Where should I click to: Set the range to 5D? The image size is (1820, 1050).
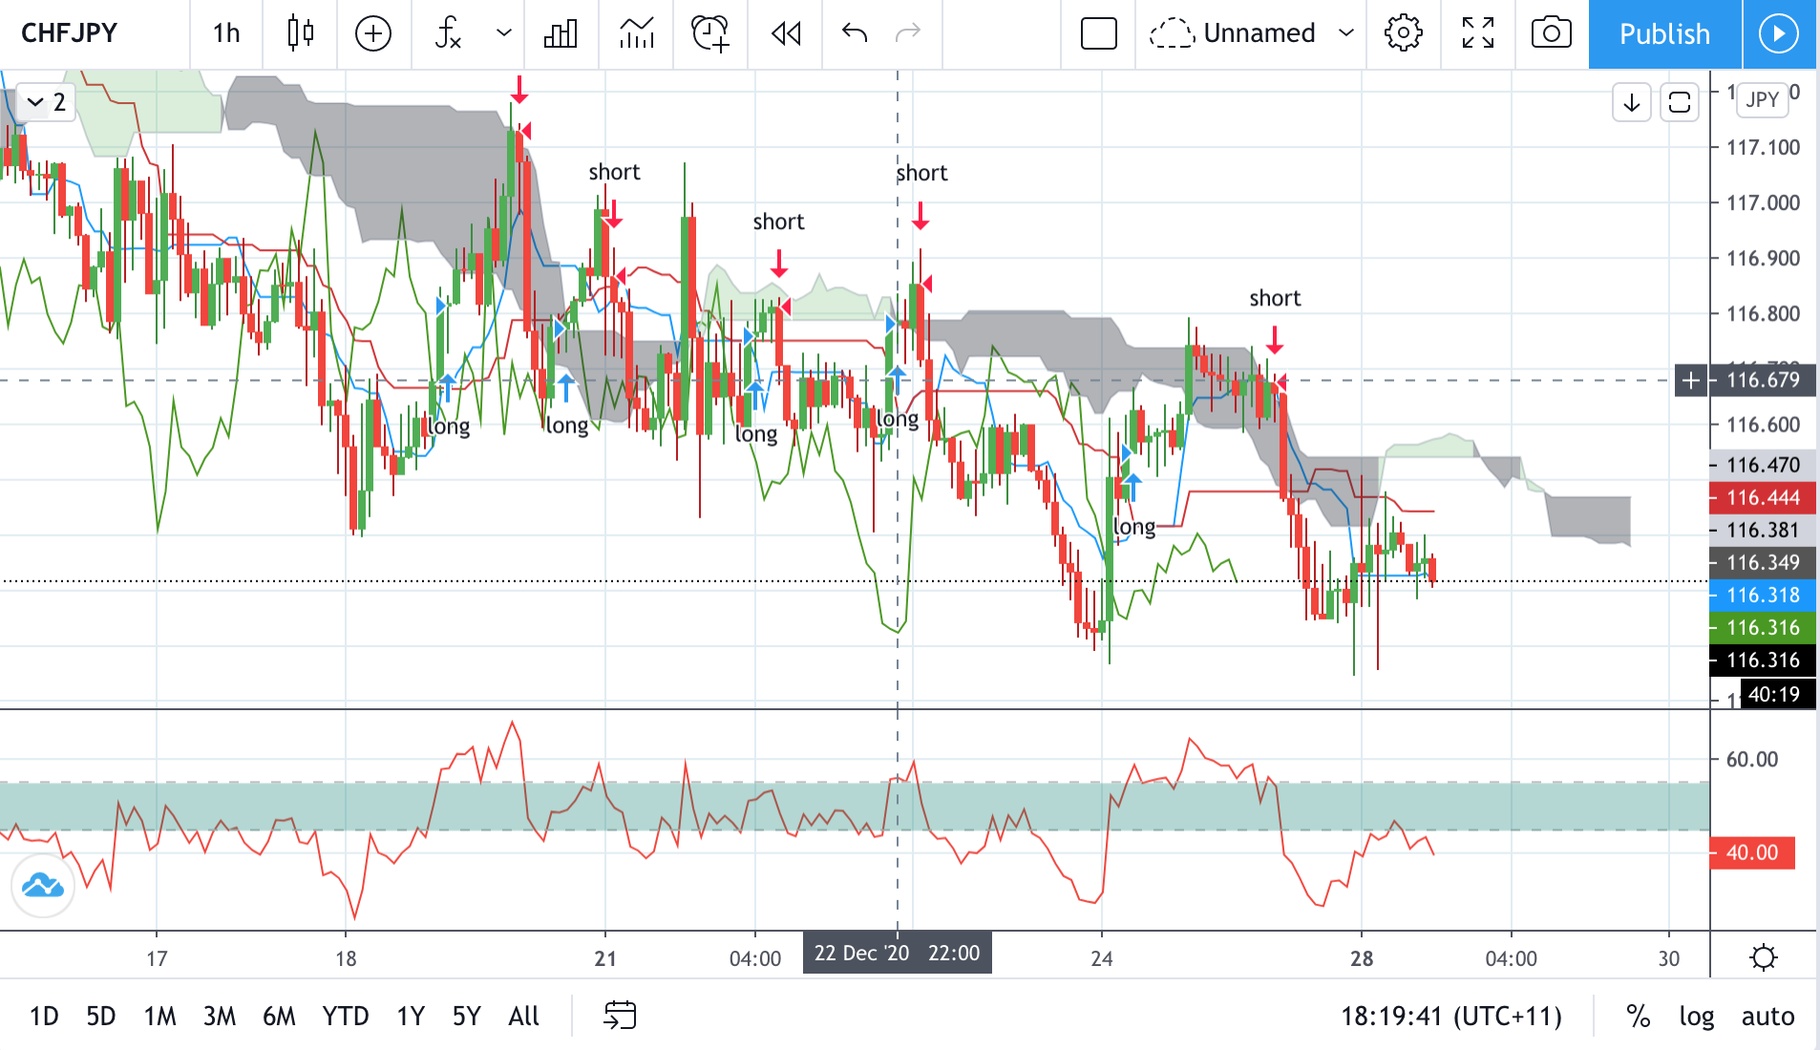(101, 1016)
